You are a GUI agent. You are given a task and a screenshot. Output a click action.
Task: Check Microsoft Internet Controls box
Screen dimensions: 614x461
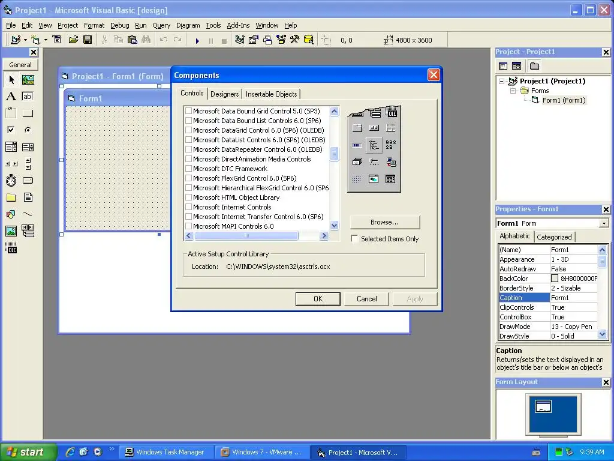[188, 207]
